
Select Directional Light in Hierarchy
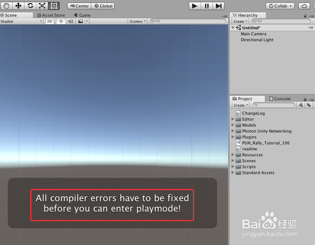tap(257, 40)
